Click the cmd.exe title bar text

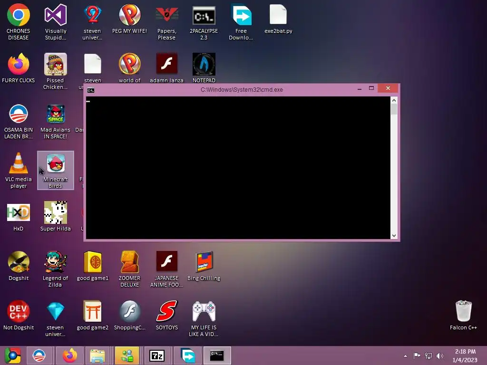pos(242,90)
